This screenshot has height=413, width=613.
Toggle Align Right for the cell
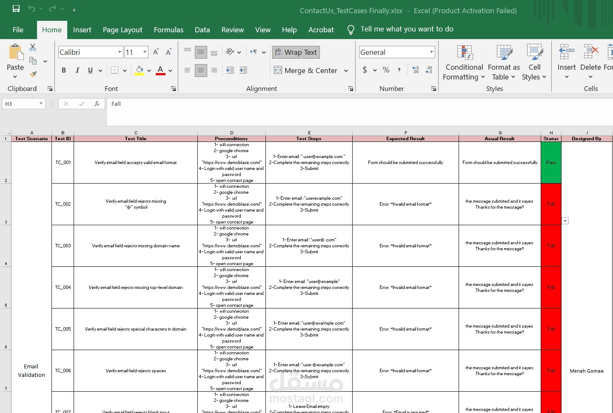[214, 70]
